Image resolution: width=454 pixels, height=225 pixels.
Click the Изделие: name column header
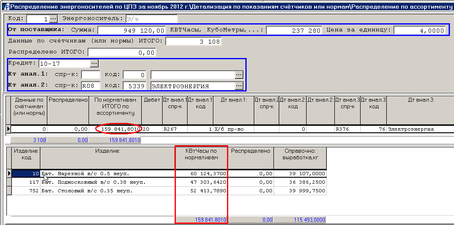108,158
